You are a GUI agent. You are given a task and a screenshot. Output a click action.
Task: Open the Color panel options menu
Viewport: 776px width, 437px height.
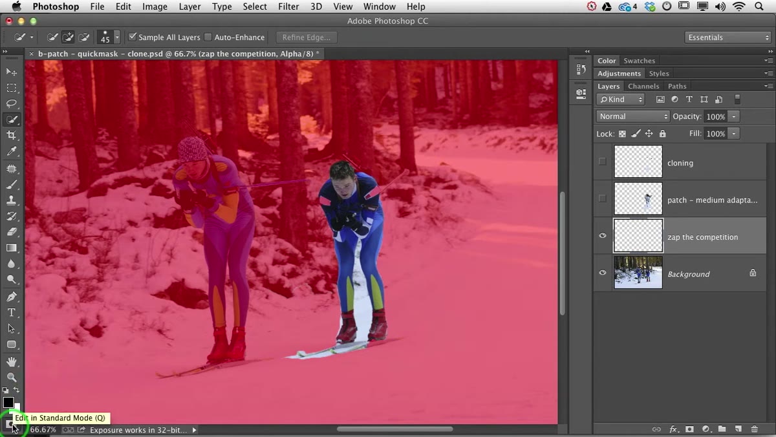tap(768, 61)
